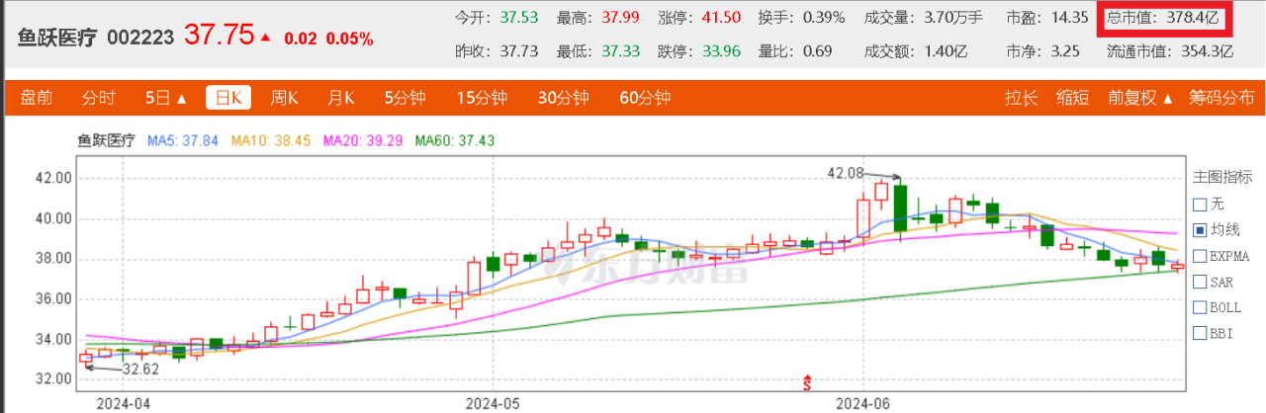Switch to 月K monthly chart

341,98
